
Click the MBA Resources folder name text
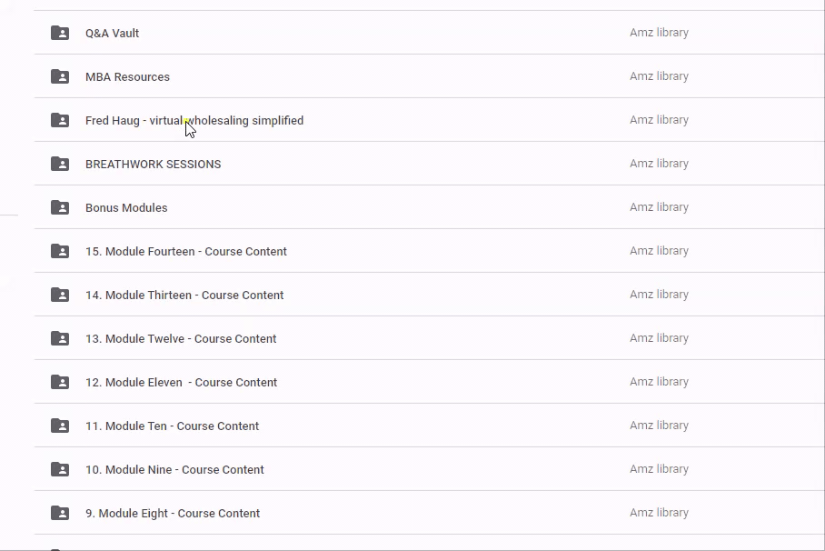click(127, 76)
